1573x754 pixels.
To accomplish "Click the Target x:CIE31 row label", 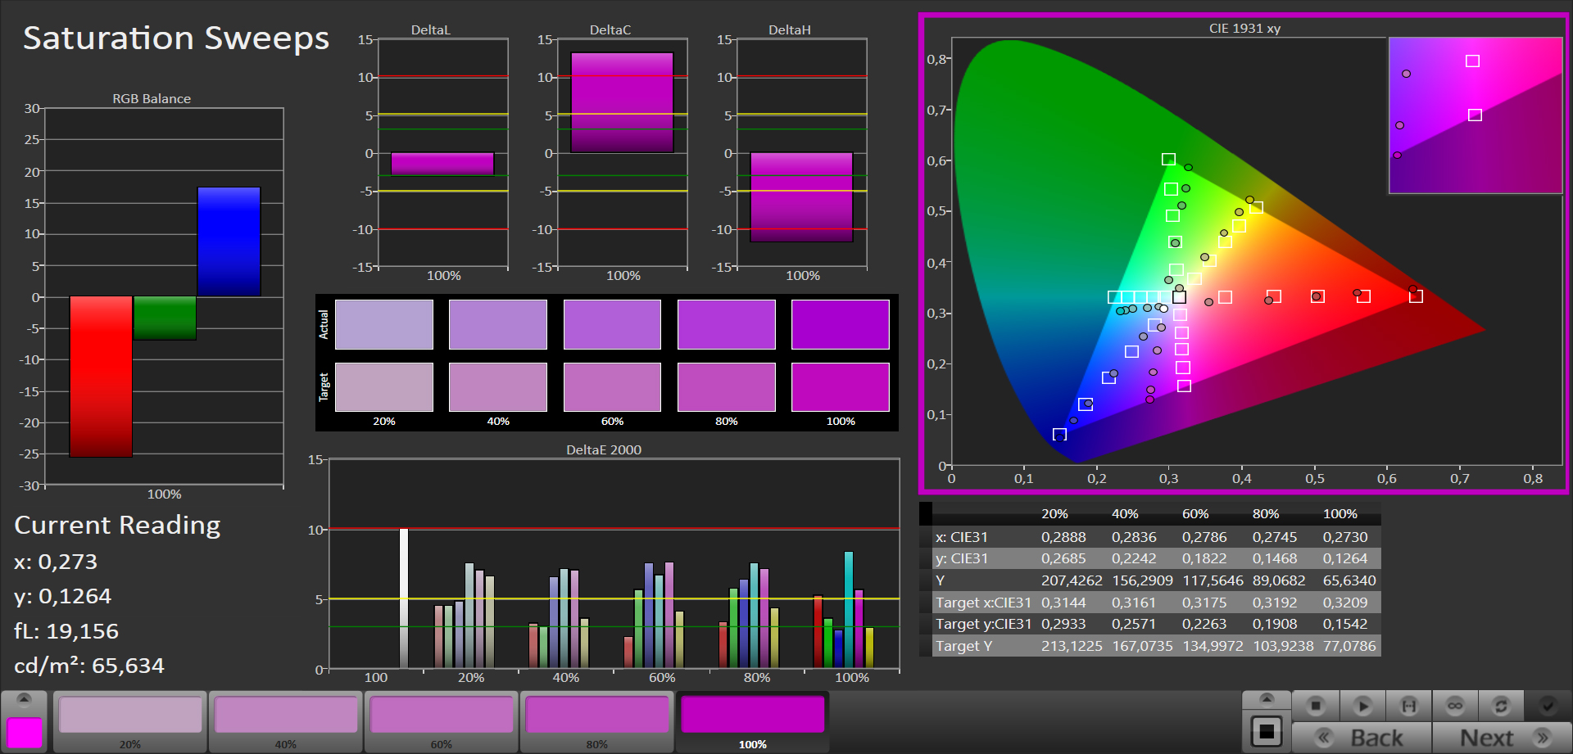I will pos(983,603).
